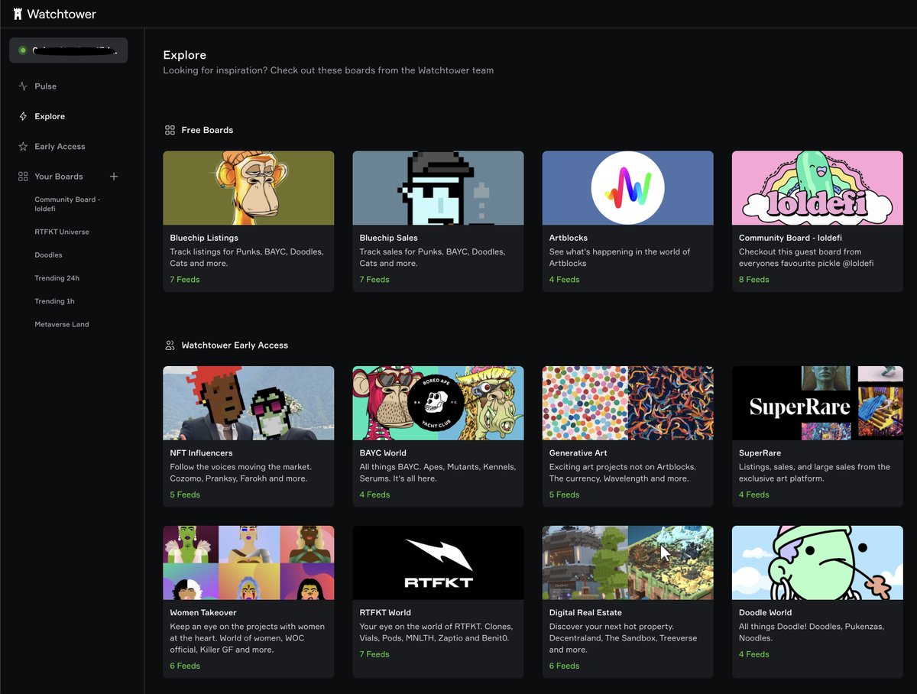Screen dimensions: 917x694
Task: Open Artblocks logo thumbnail
Action: coord(627,188)
